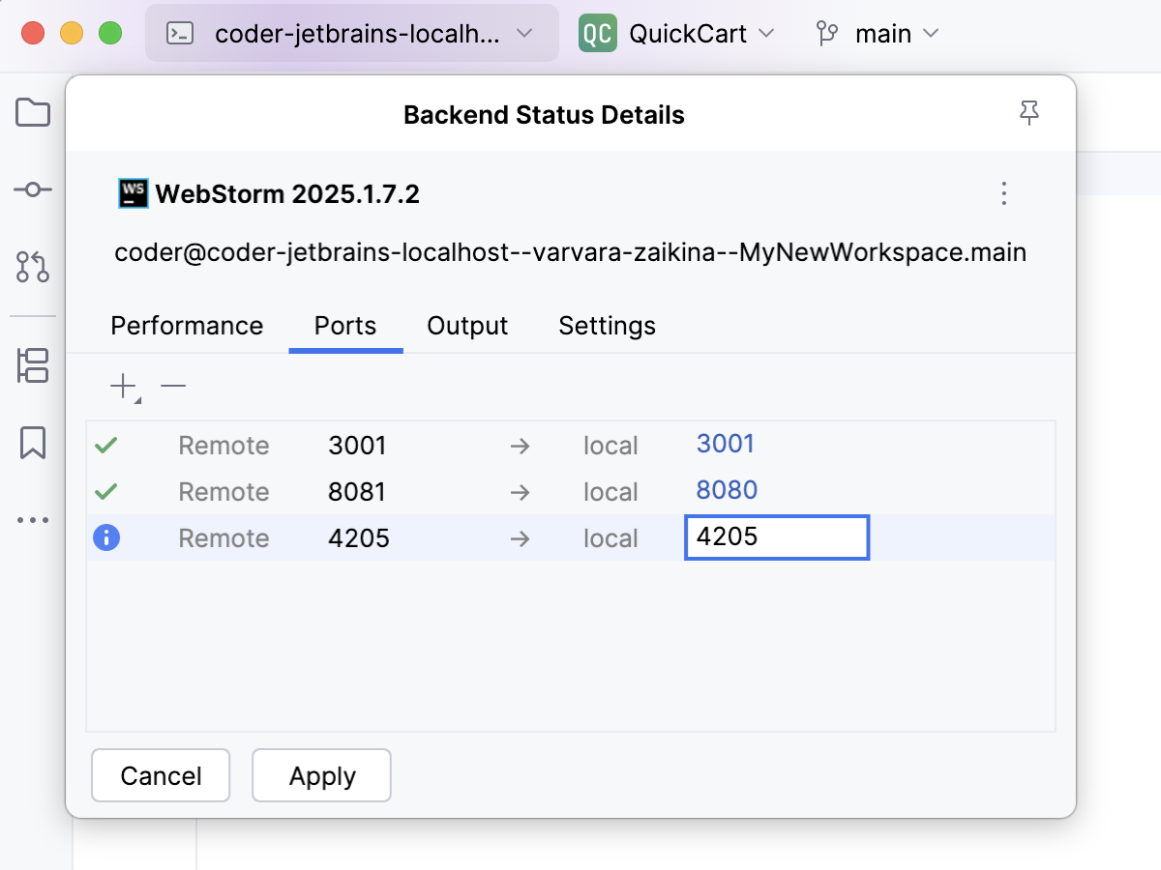Screen dimensions: 1161x870
Task: Open the Project folder tool window icon
Action: pos(33,113)
